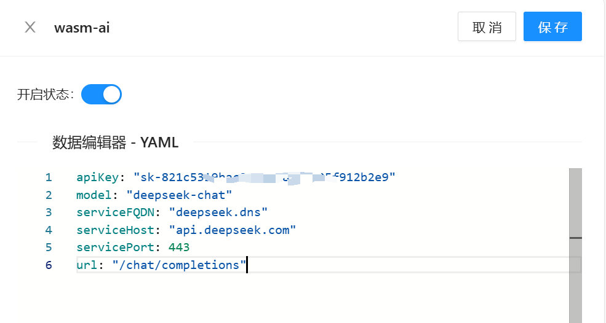Select line number 1 in the gutter
Image resolution: width=606 pixels, height=323 pixels.
pyautogui.click(x=49, y=177)
